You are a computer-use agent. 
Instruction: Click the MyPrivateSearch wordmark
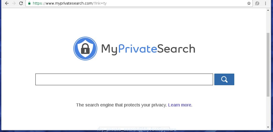[x=148, y=49]
